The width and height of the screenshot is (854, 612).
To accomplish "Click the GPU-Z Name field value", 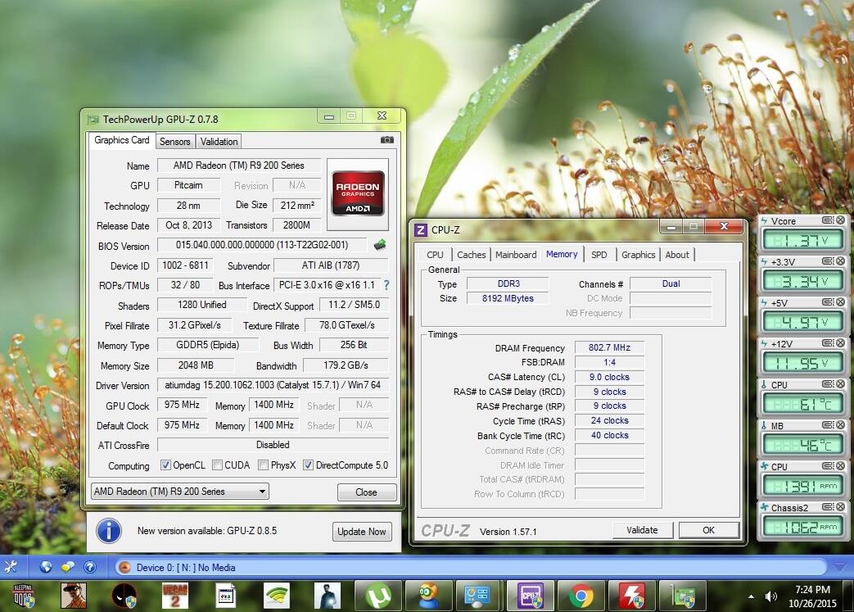I will 239,165.
